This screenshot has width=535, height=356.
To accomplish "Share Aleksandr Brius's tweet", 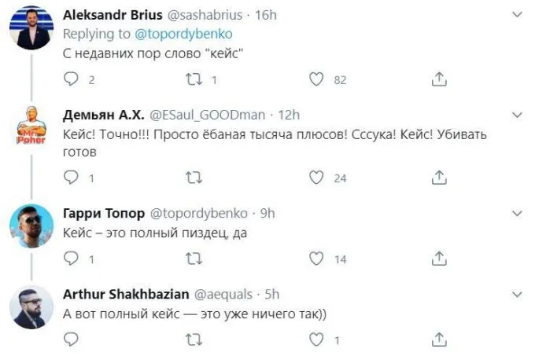I will coord(440,79).
